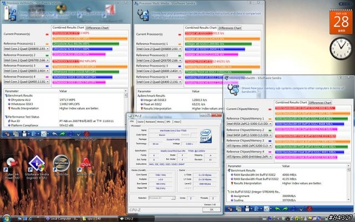Viewport: 355px width, 222px height.
Task: Click scroll-up arrow of Processor Arithmetic parameter list
Action: 126,91
